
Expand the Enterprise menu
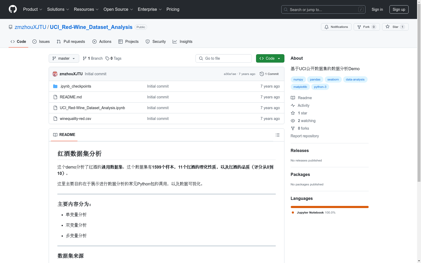150,9
